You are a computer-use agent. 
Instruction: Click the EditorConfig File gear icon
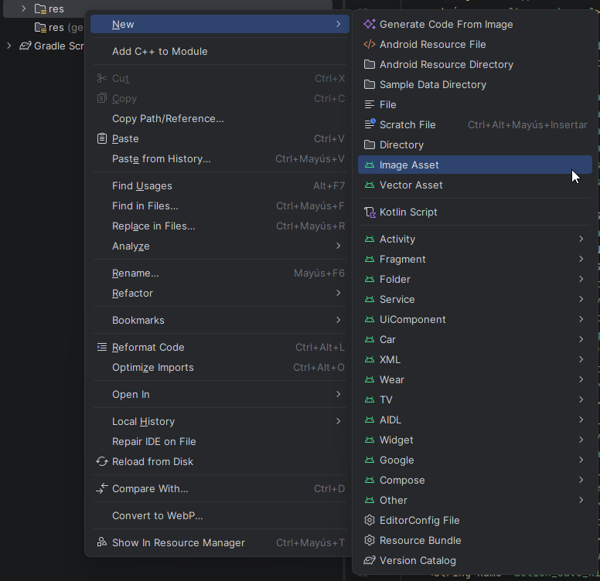pos(370,520)
